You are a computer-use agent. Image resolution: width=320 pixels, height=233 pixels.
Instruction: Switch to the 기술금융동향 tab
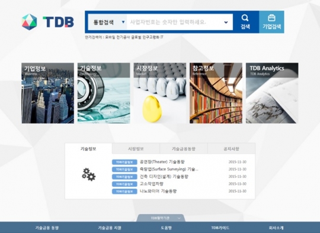pos(184,148)
